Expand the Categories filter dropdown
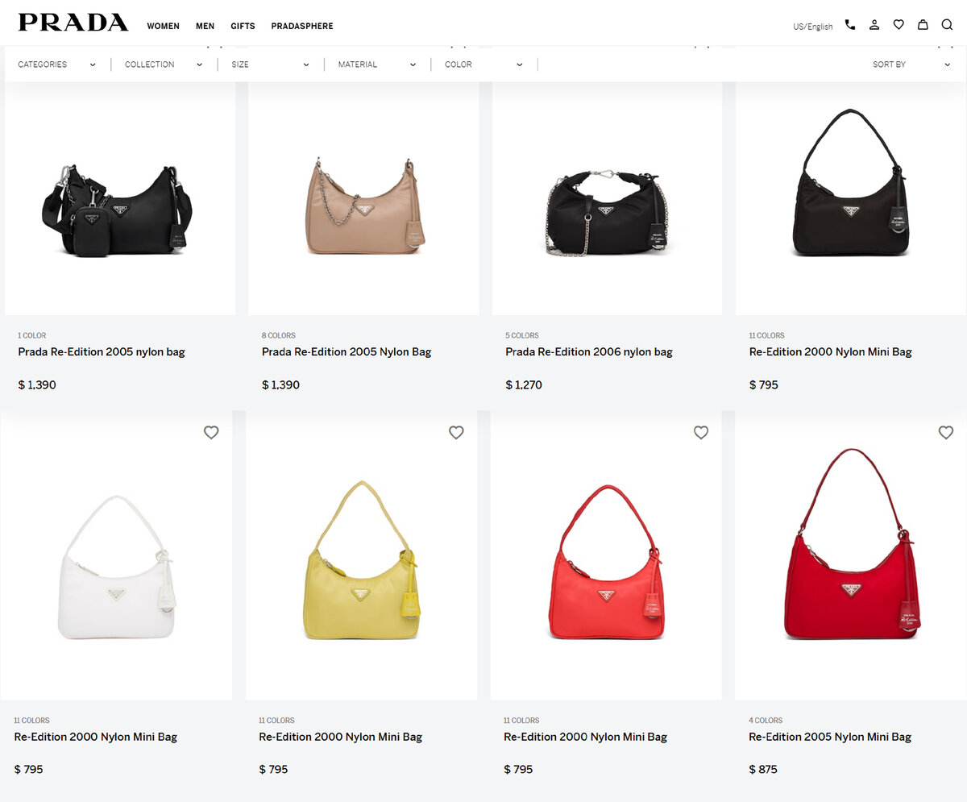 pyautogui.click(x=56, y=64)
